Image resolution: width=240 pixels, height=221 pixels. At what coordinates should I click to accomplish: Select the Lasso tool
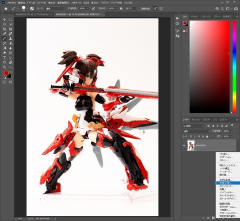[4, 24]
